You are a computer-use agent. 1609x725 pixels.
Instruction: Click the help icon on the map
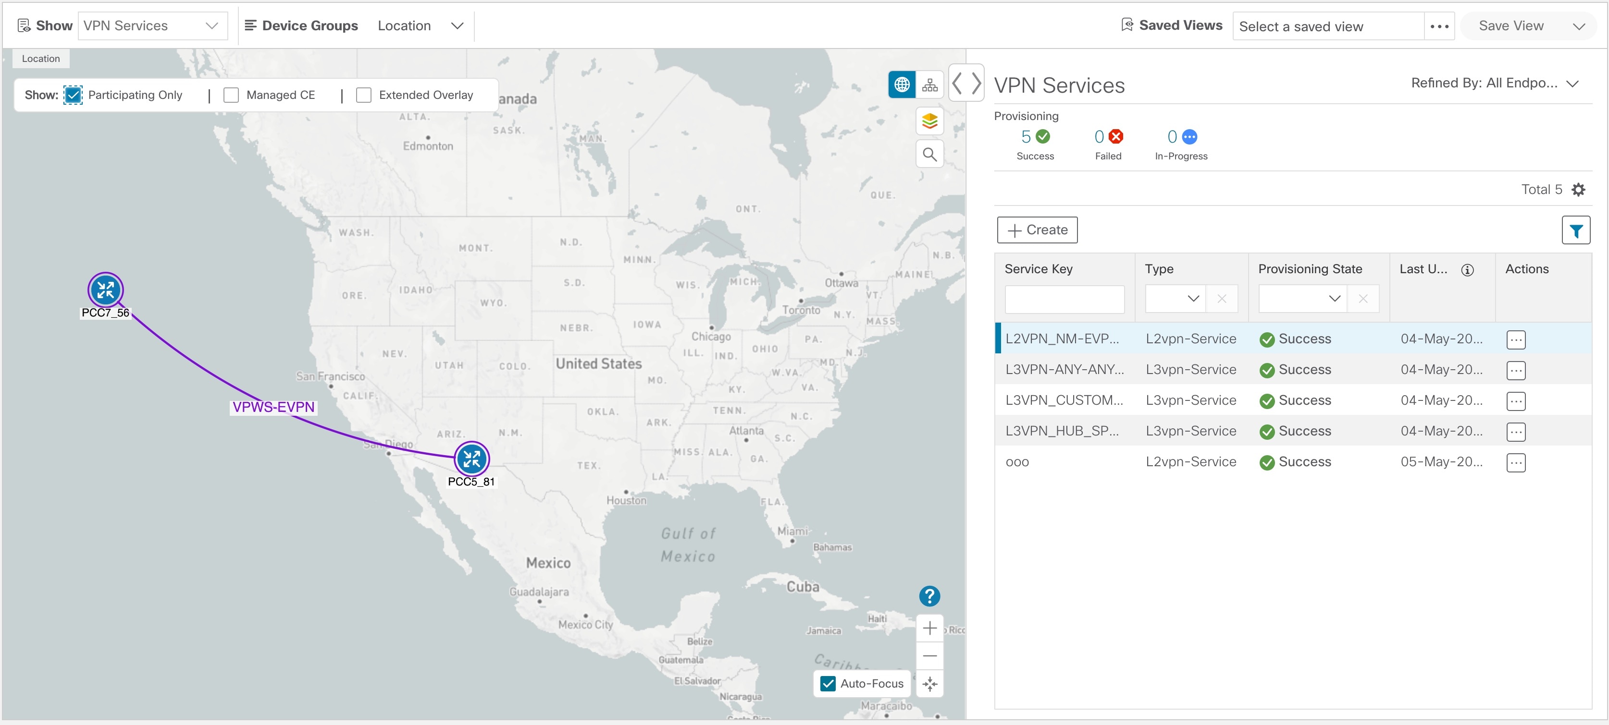(929, 596)
